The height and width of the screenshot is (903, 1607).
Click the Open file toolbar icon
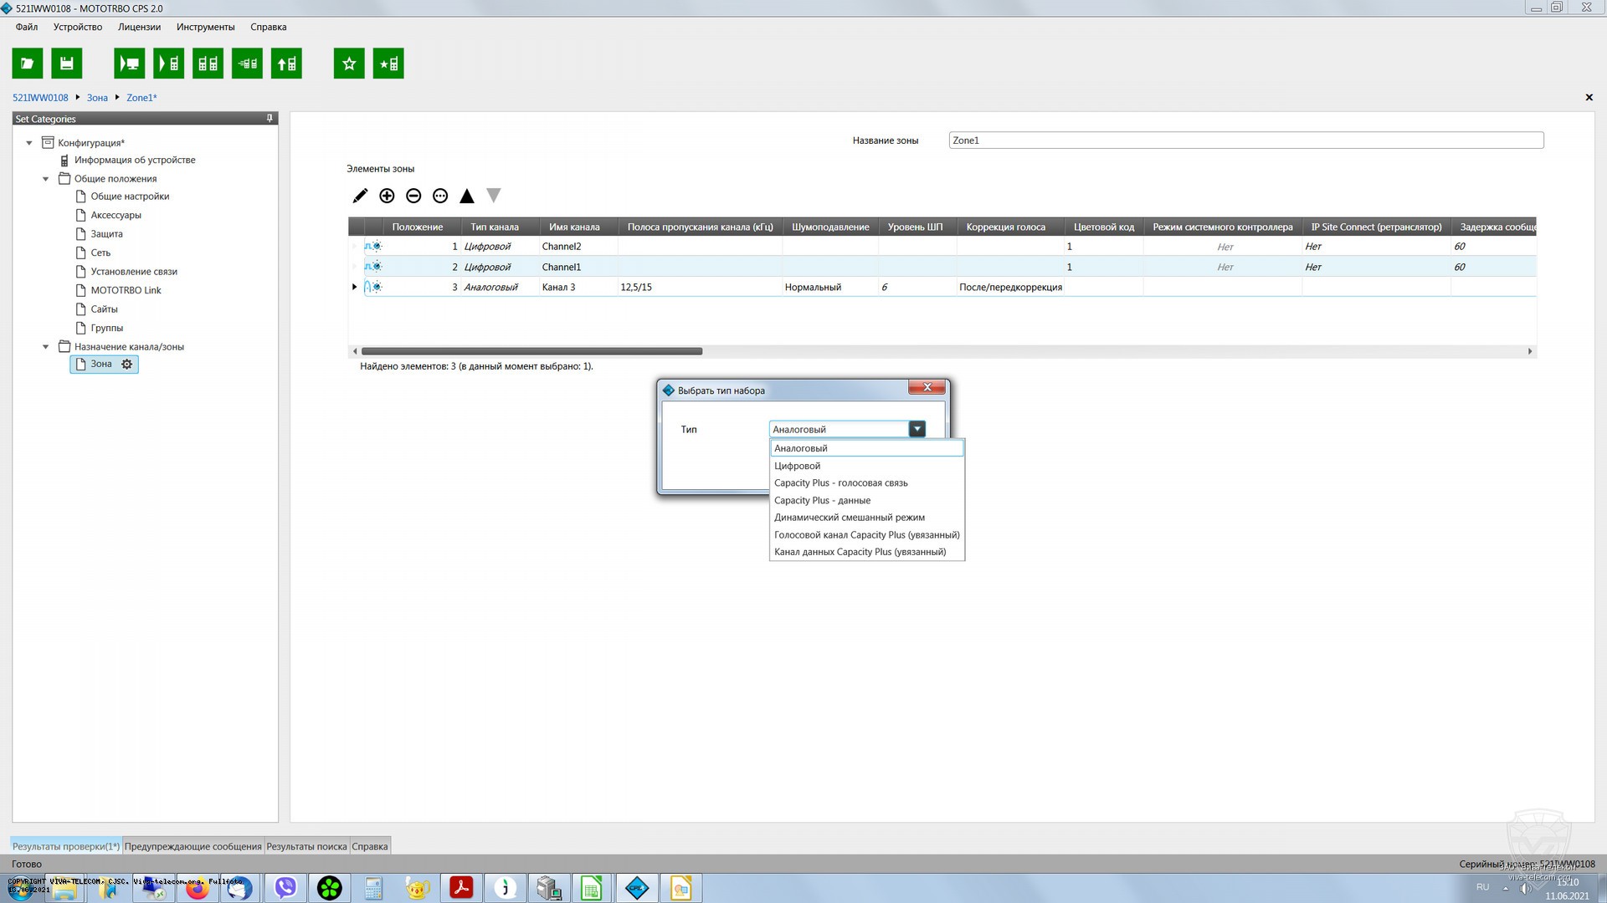[27, 64]
